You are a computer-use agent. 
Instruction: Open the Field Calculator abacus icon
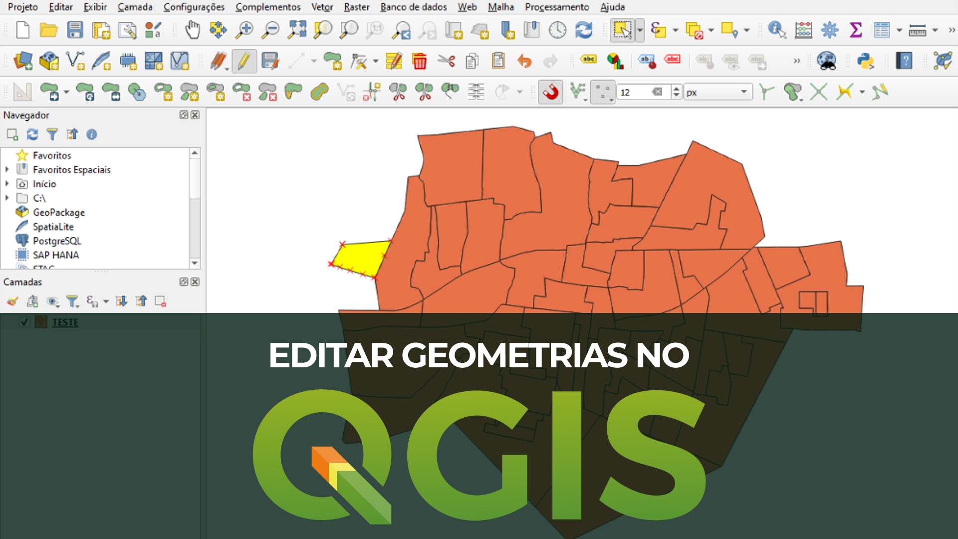[x=803, y=30]
